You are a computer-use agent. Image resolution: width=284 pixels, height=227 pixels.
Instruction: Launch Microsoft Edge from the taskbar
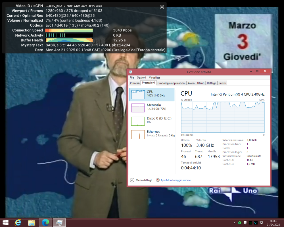click(45, 222)
